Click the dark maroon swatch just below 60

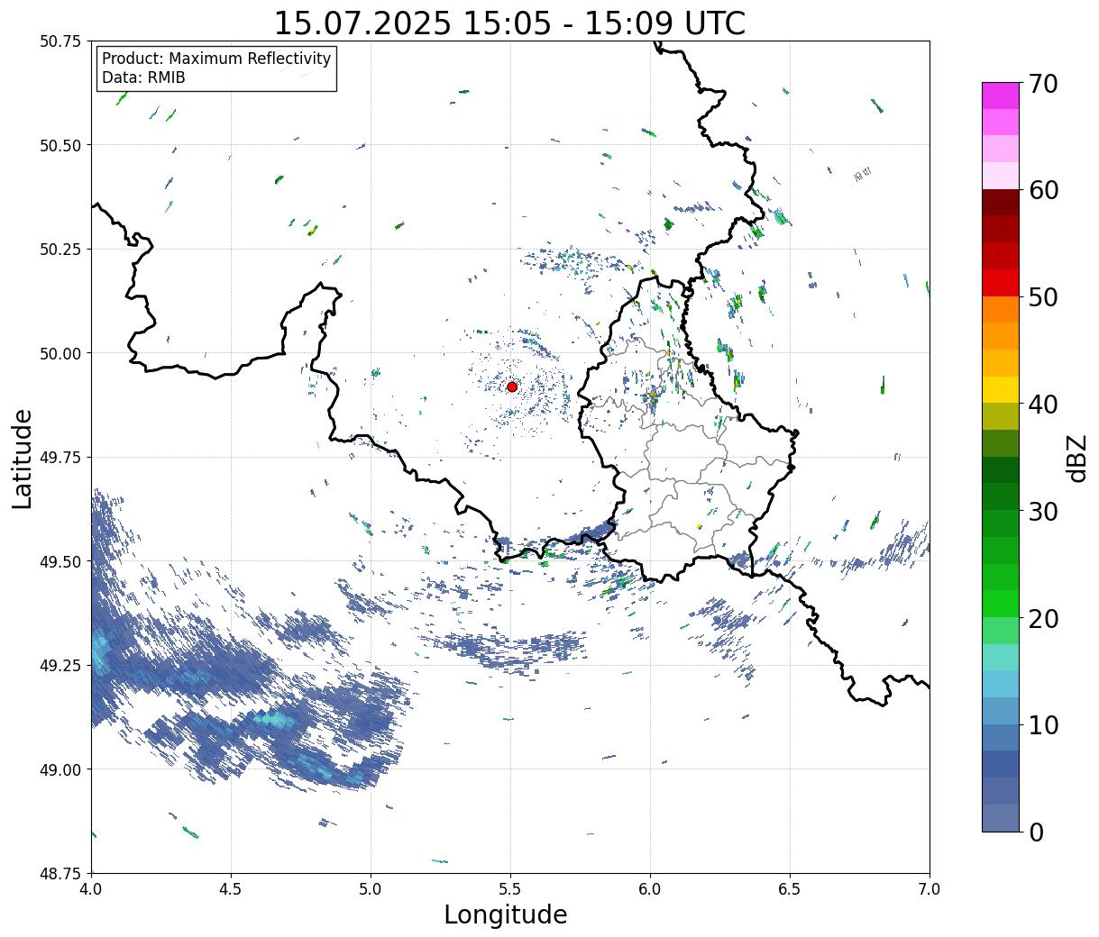click(1001, 203)
